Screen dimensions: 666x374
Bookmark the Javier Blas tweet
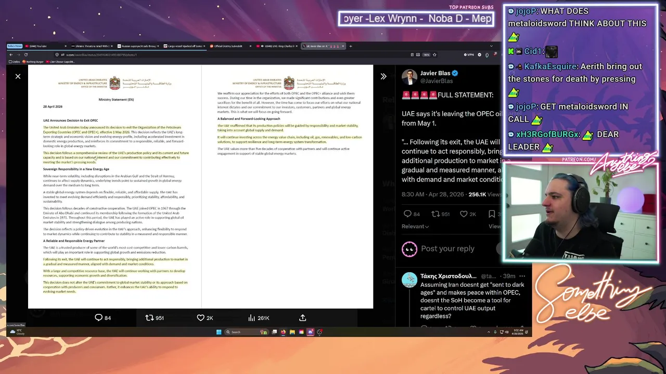[492, 213]
